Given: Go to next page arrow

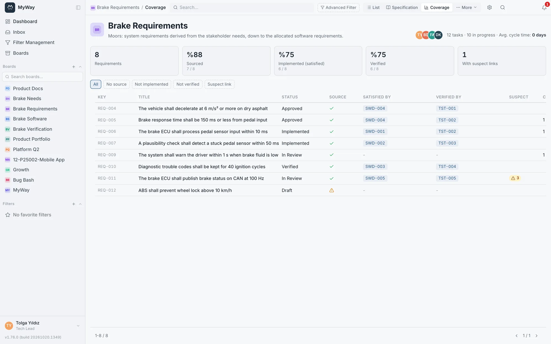Looking at the screenshot, I should point(536,336).
